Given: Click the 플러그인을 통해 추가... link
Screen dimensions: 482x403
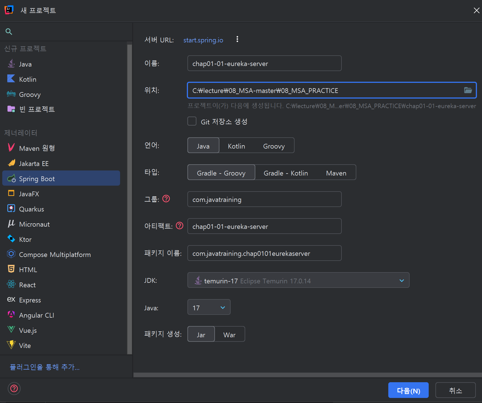Looking at the screenshot, I should [45, 367].
